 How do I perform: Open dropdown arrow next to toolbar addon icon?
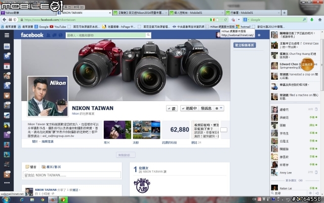(x=238, y=20)
